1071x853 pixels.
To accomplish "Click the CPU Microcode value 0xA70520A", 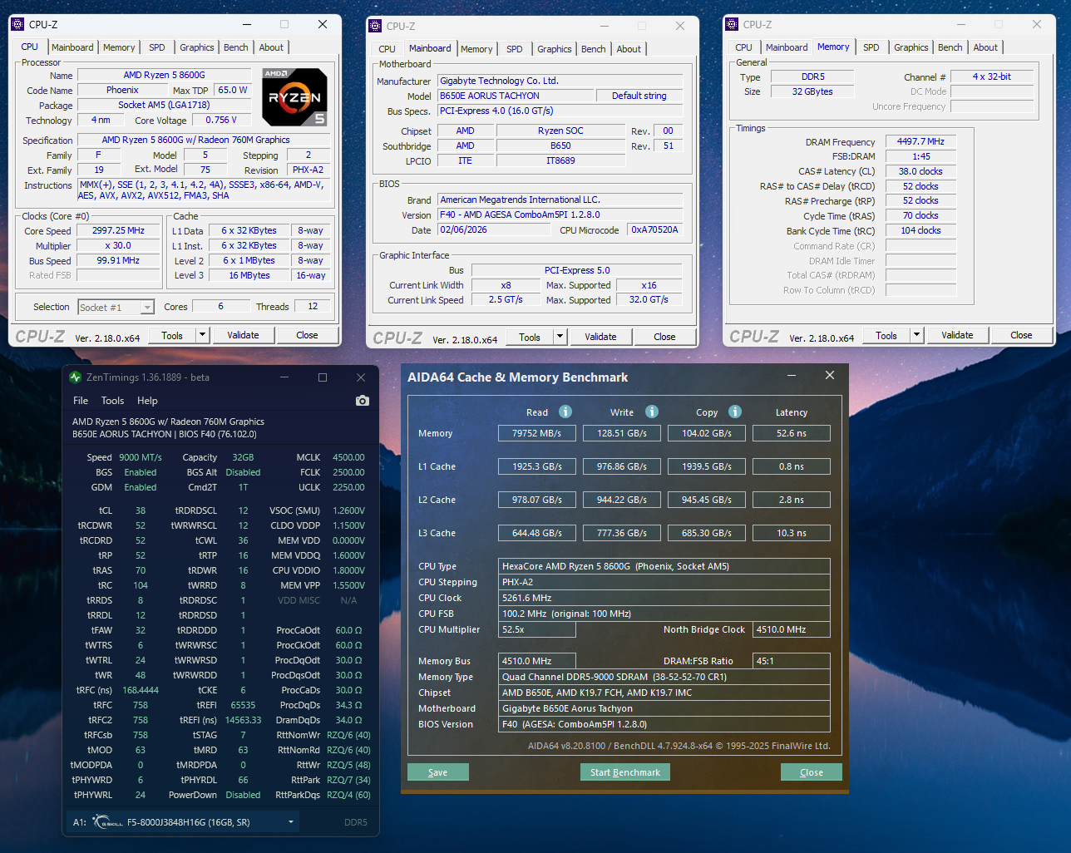I will [654, 229].
